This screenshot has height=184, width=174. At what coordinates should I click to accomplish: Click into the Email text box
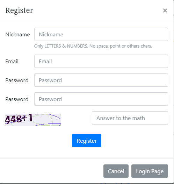[x=101, y=61]
